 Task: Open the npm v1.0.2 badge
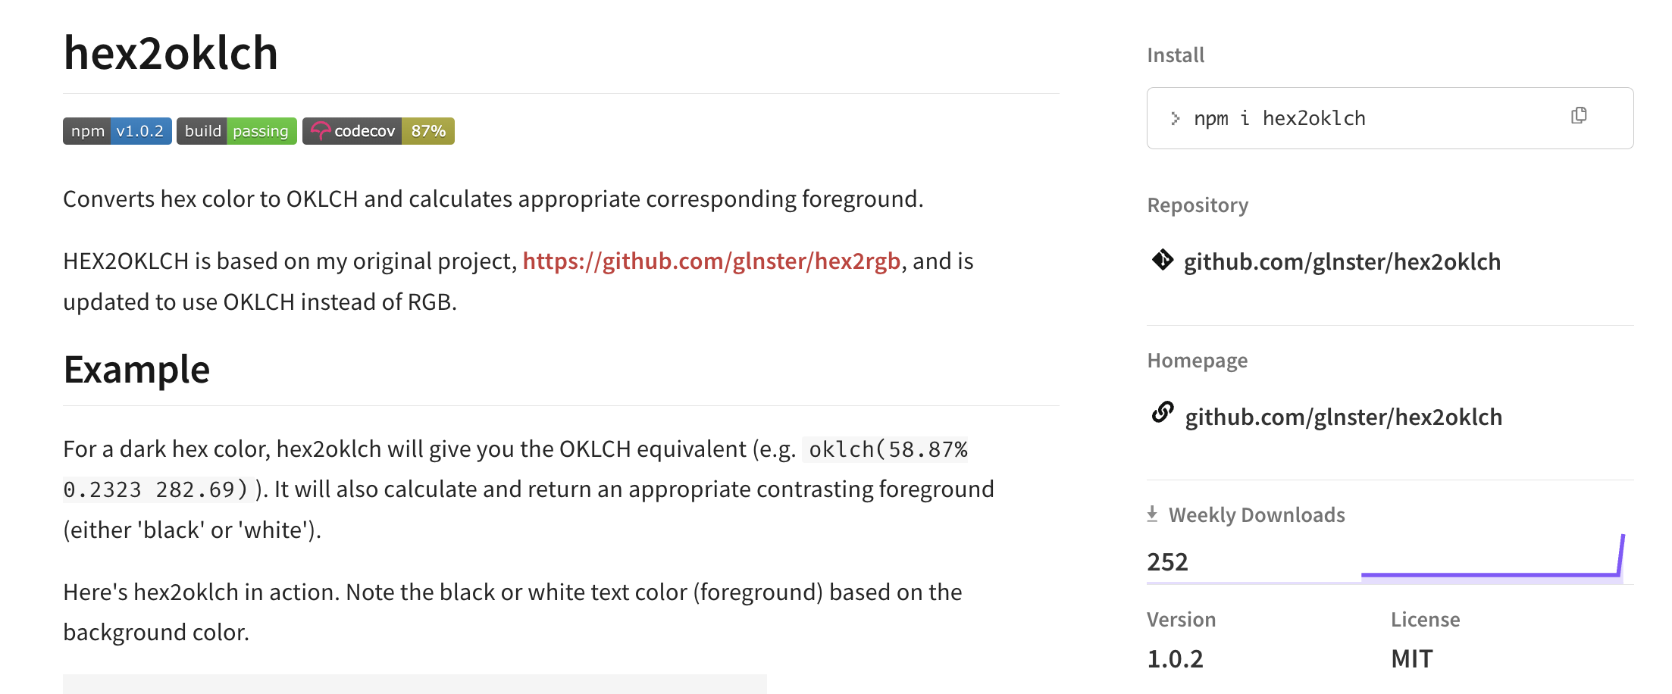click(x=117, y=131)
